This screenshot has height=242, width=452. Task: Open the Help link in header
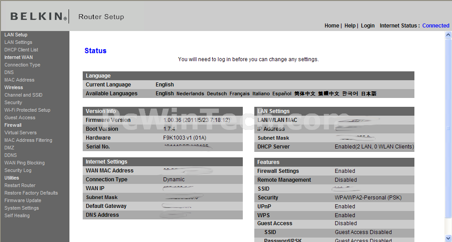tap(350, 26)
